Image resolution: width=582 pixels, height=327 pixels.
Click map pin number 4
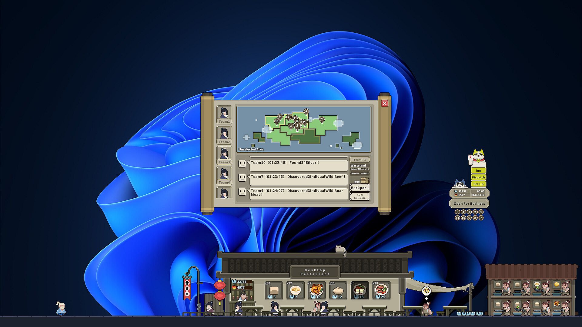coord(306,112)
